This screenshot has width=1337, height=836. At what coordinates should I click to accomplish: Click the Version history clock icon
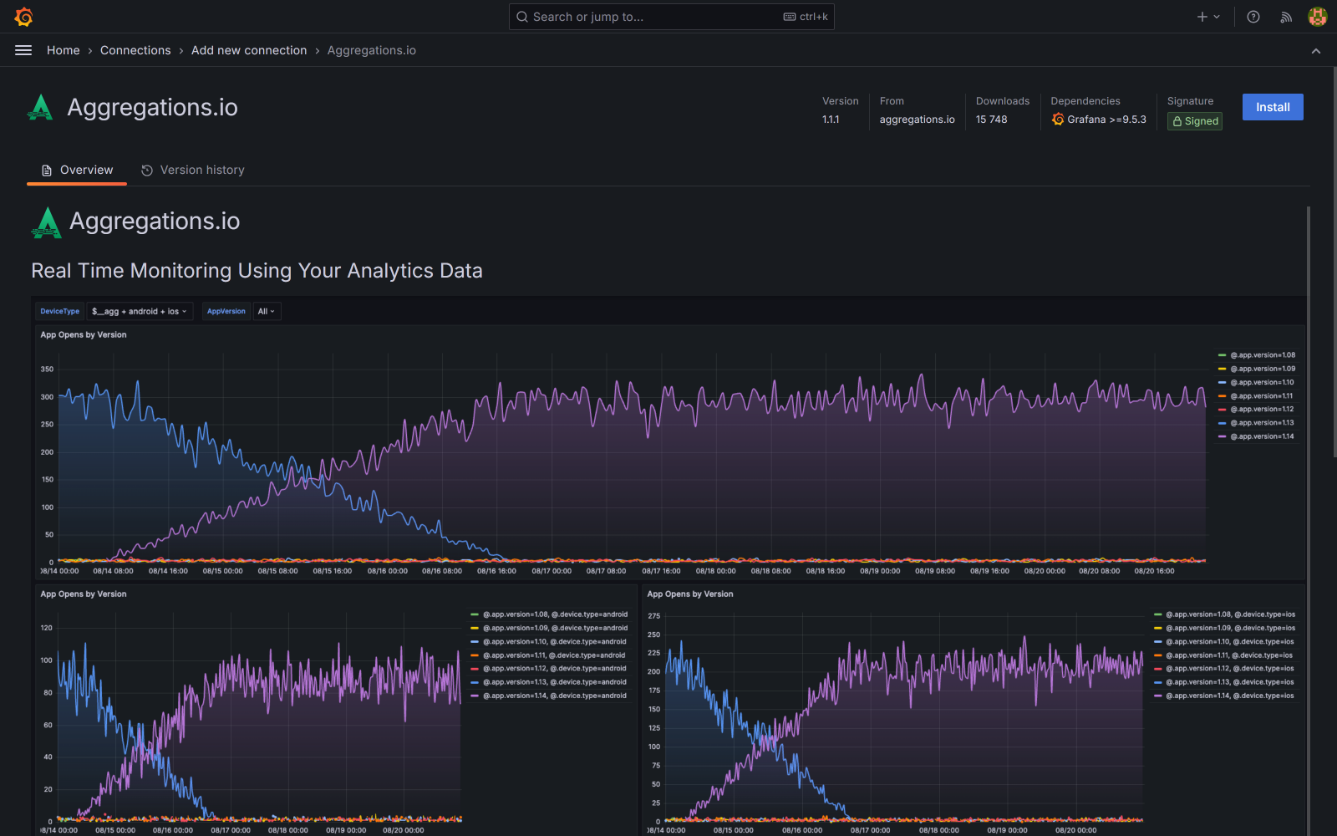[x=147, y=171]
